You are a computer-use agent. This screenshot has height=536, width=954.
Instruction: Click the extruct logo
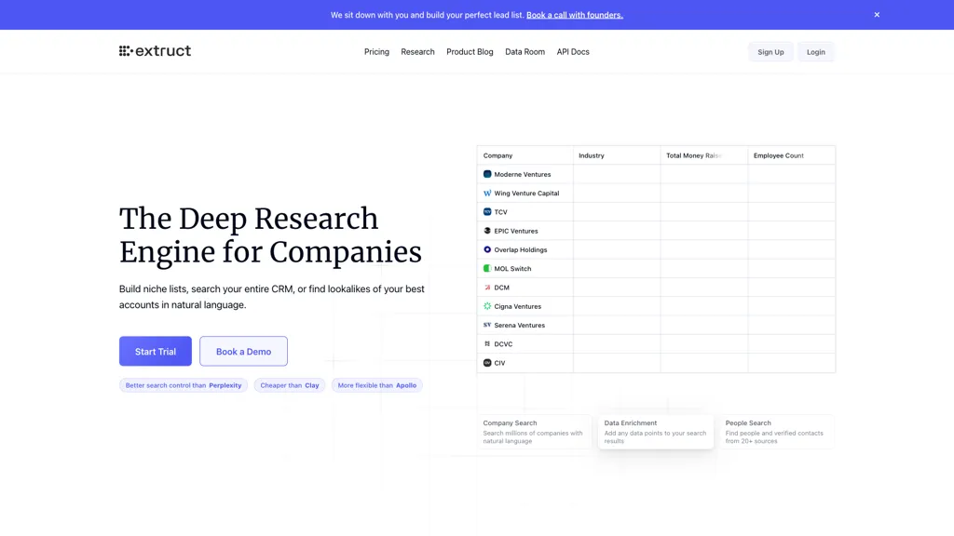155,51
